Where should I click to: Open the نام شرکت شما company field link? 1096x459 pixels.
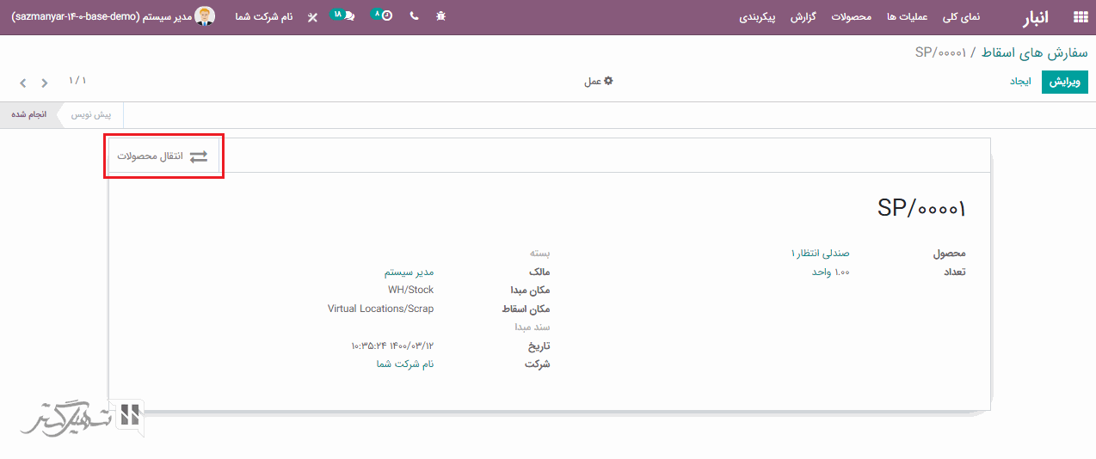(405, 364)
